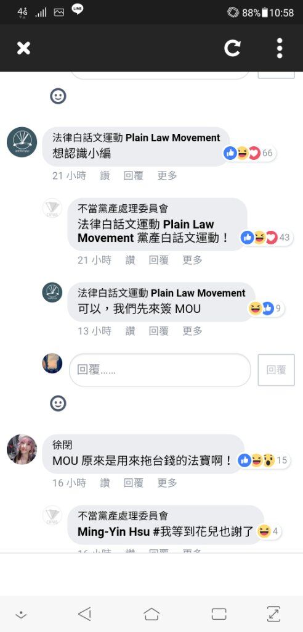Reply to 徐閉's comment via 回覆
Image resolution: width=303 pixels, height=632 pixels.
tap(134, 483)
